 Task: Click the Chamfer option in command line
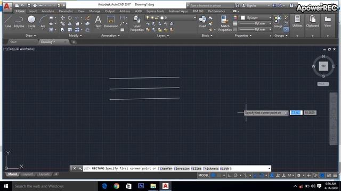(x=166, y=169)
